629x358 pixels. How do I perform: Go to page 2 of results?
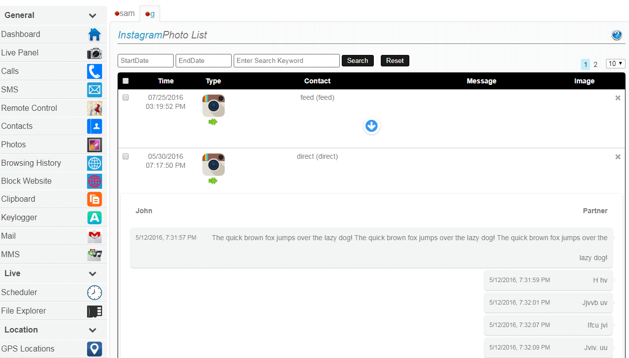(595, 64)
